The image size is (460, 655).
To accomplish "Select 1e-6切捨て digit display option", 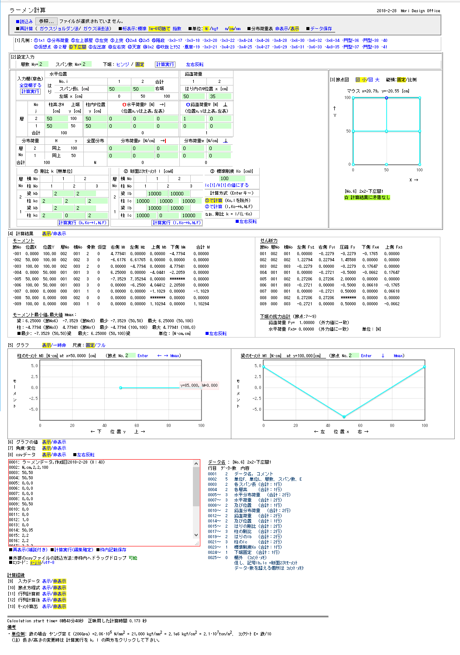I will (159, 29).
